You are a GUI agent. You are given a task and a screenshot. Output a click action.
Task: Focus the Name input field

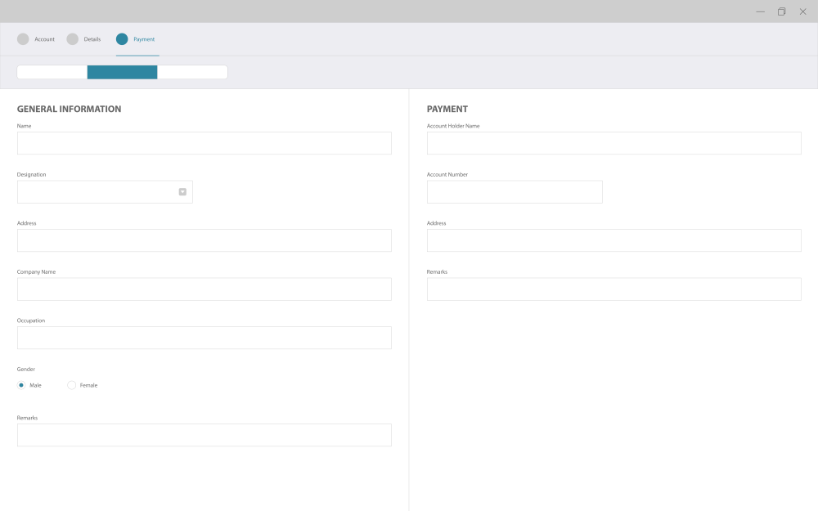click(204, 143)
